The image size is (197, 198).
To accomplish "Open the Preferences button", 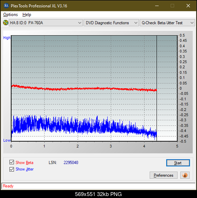I will 164,175.
